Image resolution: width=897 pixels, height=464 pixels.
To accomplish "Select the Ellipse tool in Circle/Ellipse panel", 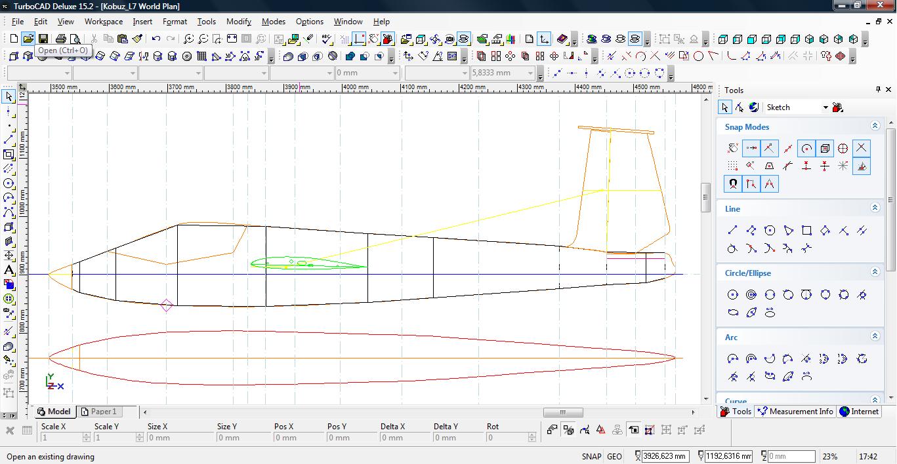I will tap(733, 313).
